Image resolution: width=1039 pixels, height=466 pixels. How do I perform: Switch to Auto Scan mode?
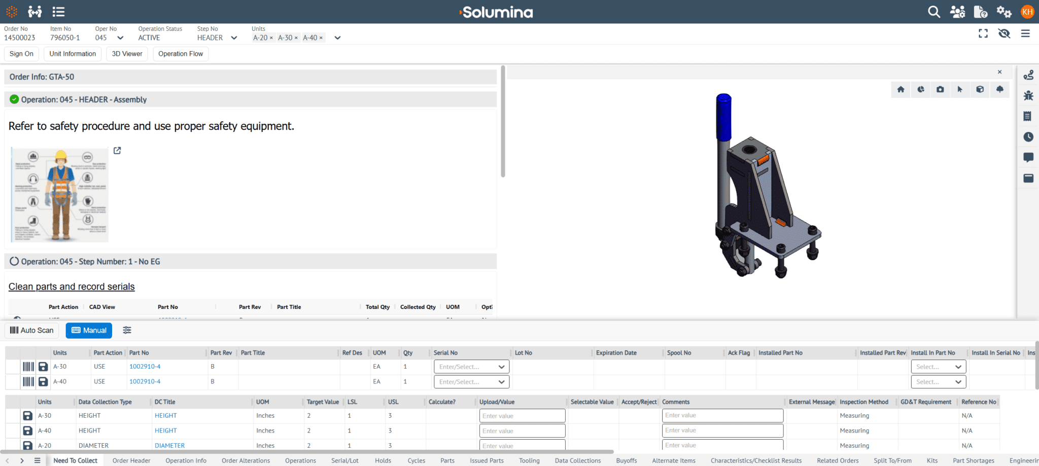pyautogui.click(x=31, y=330)
